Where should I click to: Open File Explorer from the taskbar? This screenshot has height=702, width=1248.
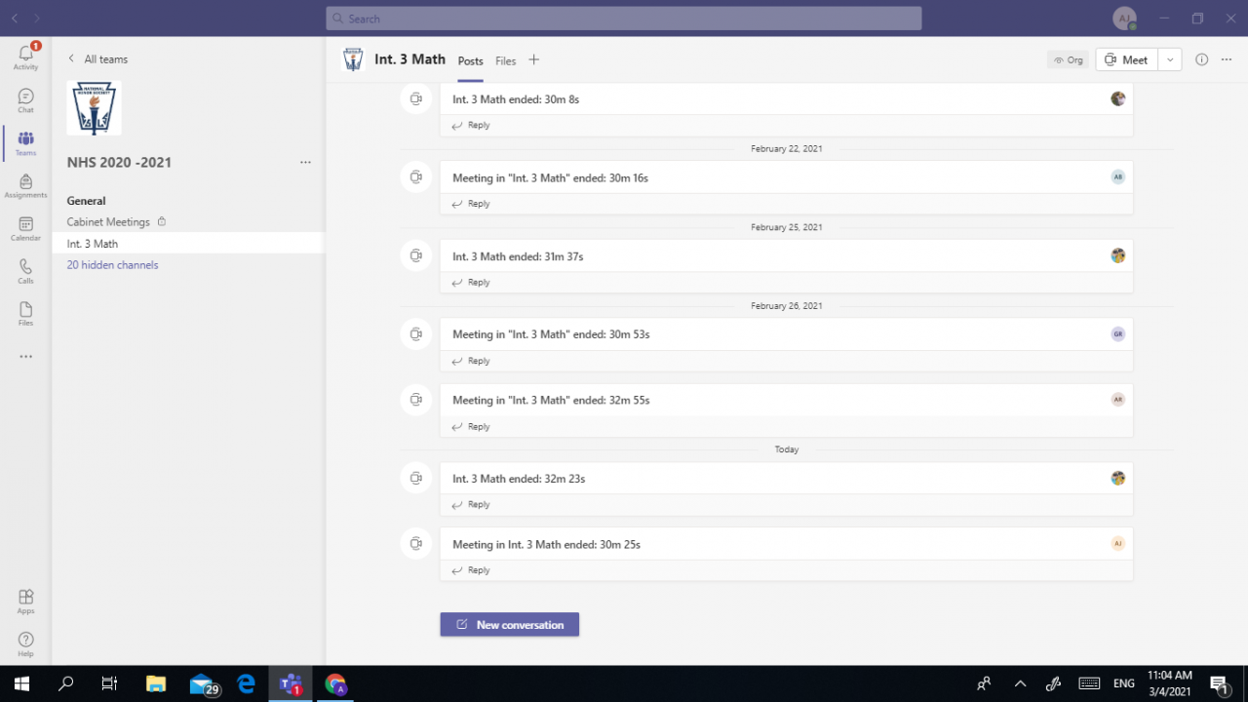(155, 683)
